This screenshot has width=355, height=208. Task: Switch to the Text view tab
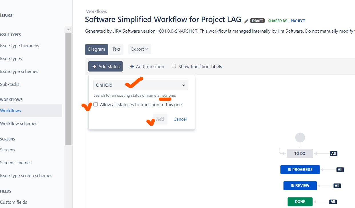click(x=116, y=49)
